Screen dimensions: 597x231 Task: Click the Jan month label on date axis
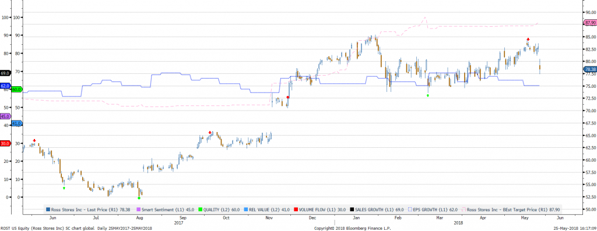tap(357, 218)
